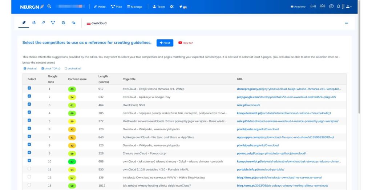
Task: Select the rank 11 portable.info.pl checkbox
Action: [x=29, y=169]
